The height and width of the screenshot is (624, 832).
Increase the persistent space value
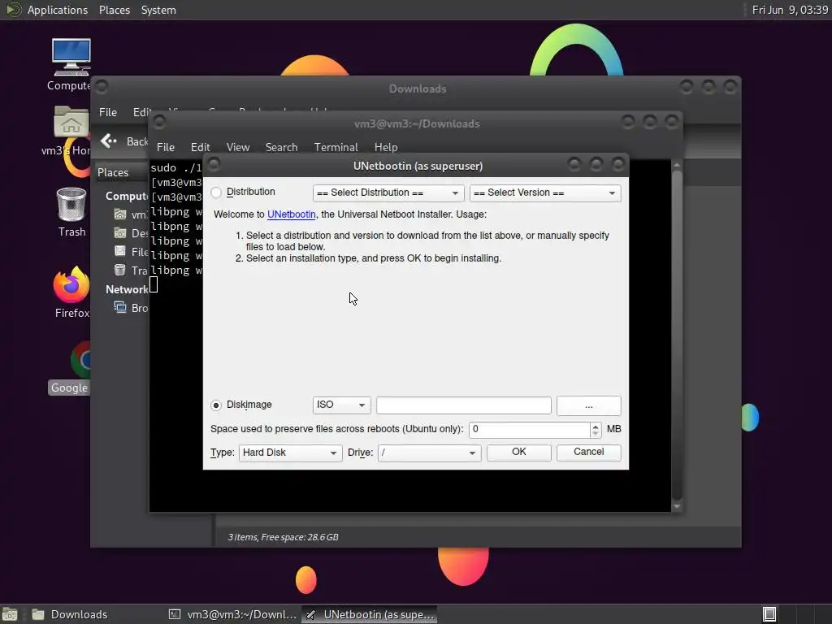[x=596, y=426]
